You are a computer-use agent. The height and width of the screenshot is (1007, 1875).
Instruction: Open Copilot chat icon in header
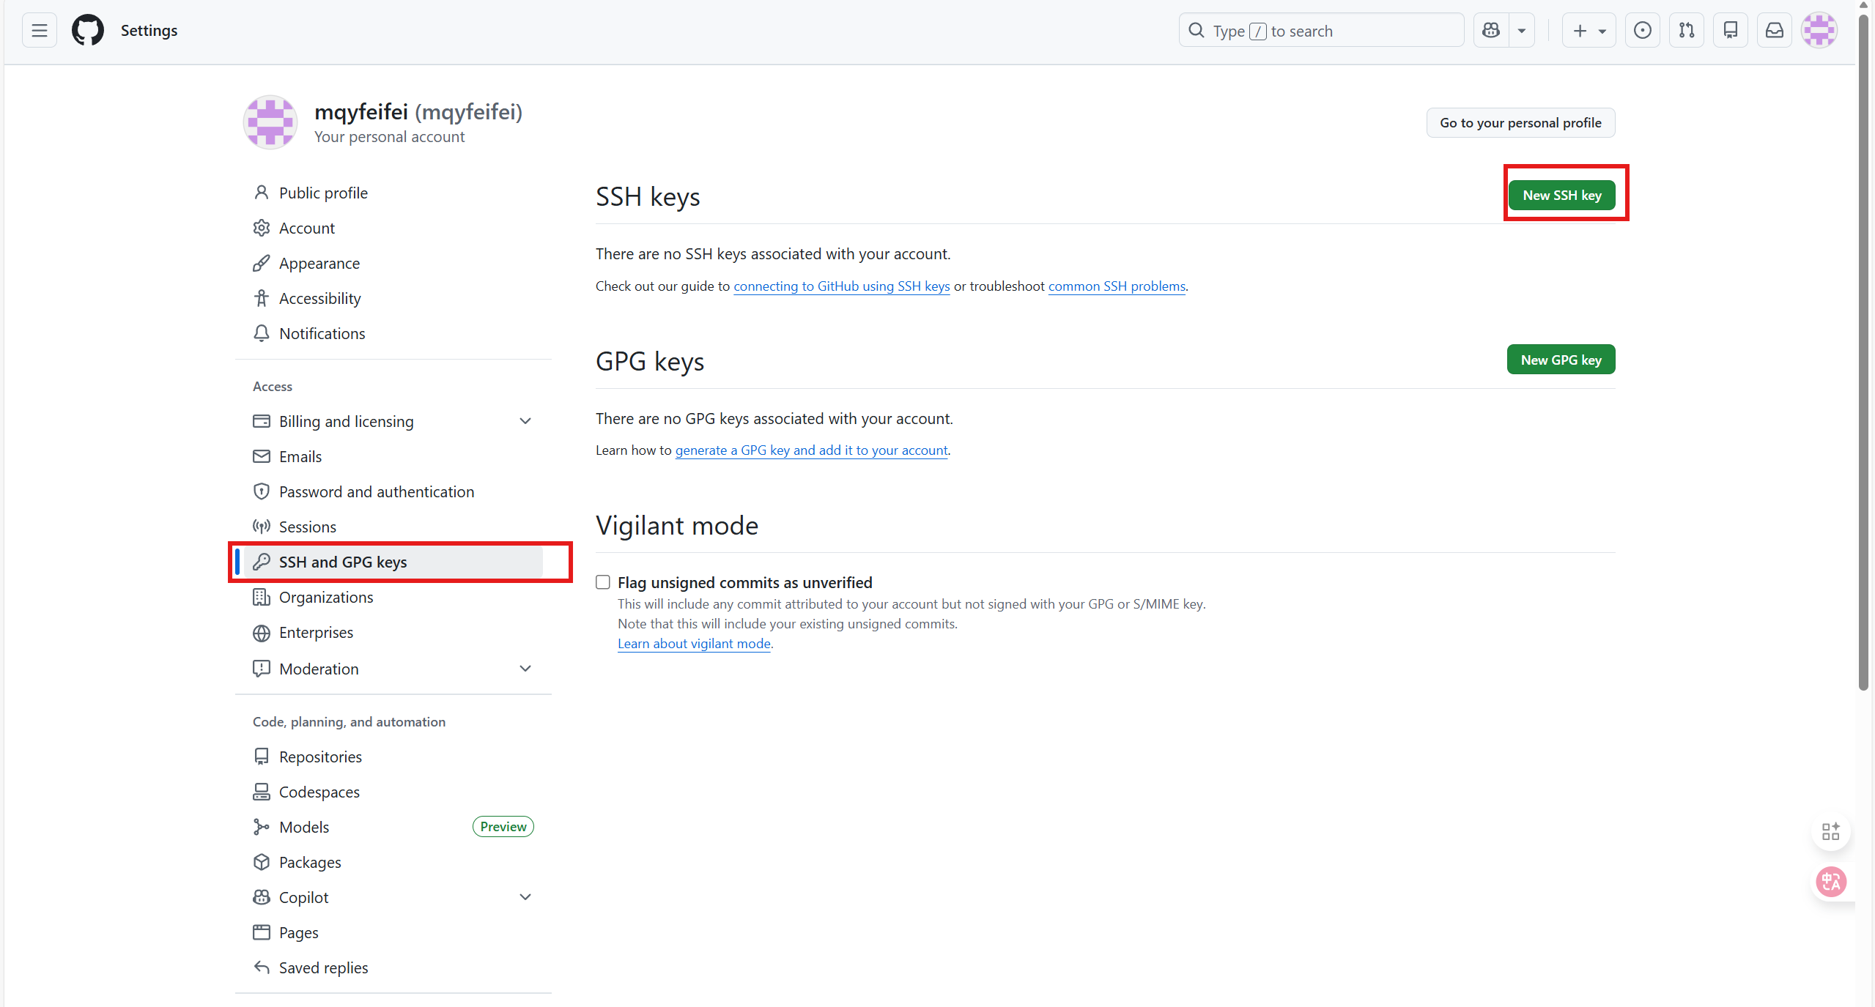pos(1491,31)
